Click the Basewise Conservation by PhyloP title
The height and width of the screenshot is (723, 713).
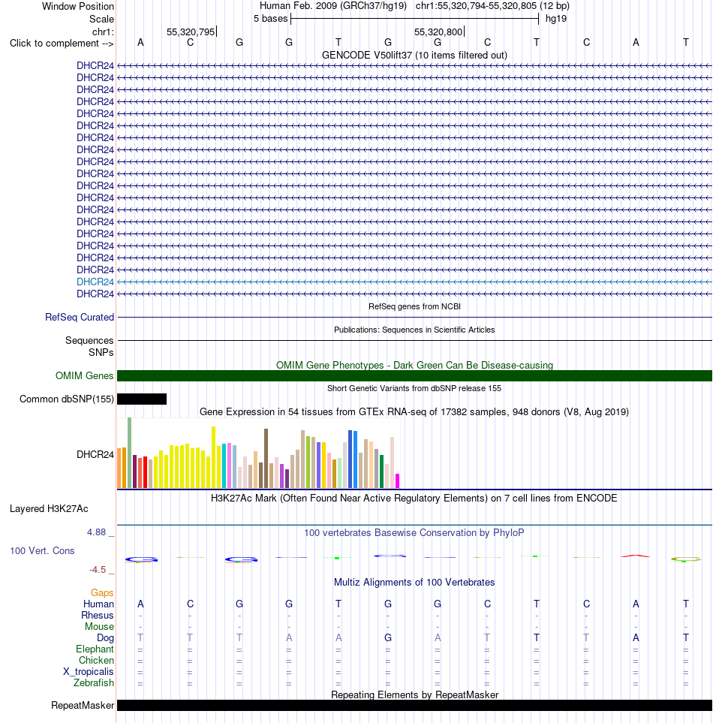414,532
